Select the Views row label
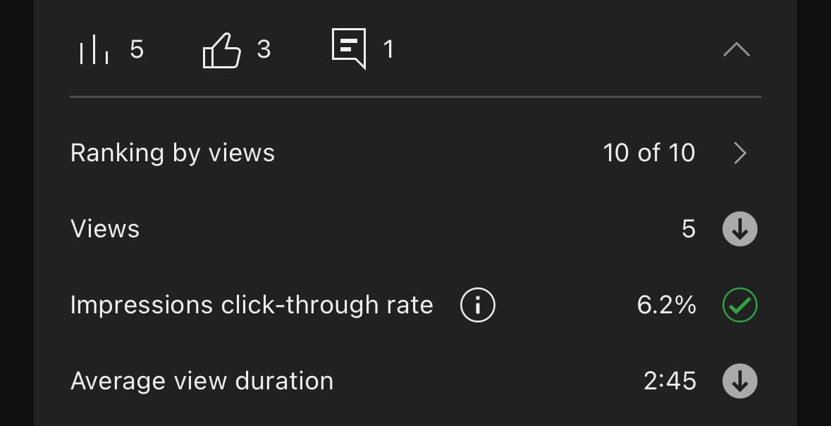Viewport: 831px width, 426px height. point(105,229)
